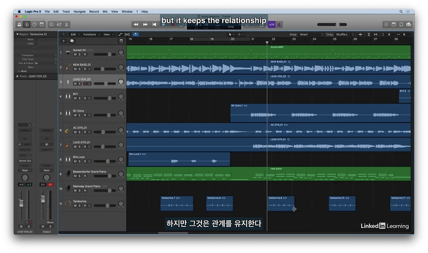
Task: Toggle record enable on LEAD VOX_02 track
Action: [85, 84]
